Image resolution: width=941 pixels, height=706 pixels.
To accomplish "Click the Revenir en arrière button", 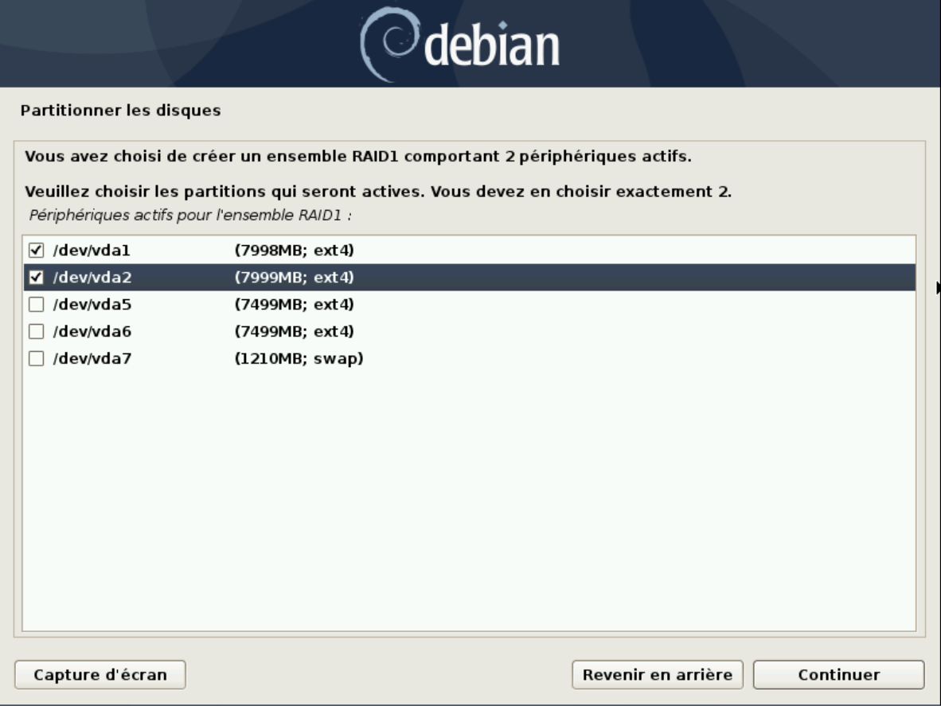I will (x=657, y=675).
